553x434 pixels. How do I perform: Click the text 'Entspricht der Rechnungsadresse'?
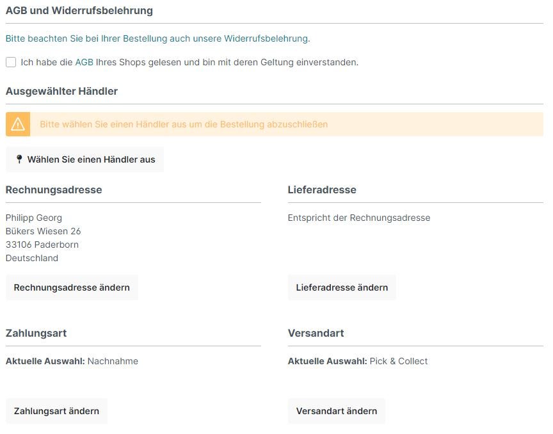point(359,218)
